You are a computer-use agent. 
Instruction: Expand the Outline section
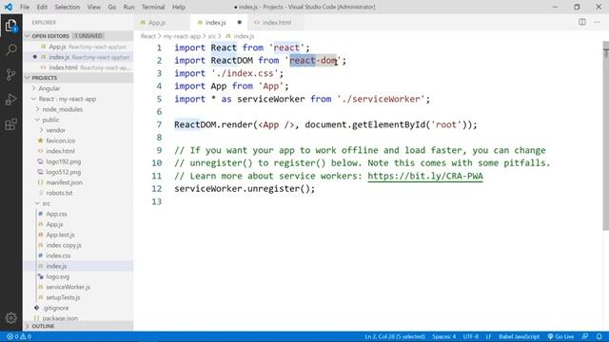click(x=78, y=326)
